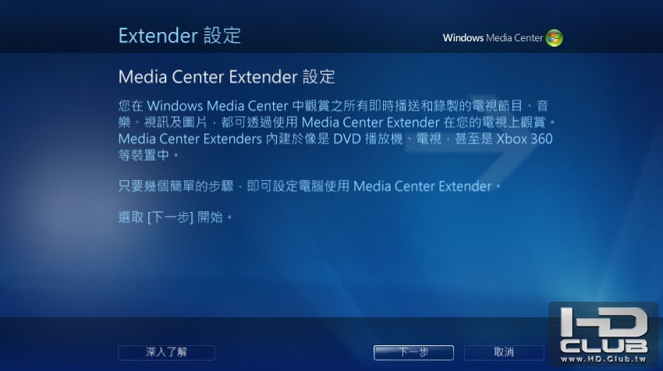Screen dimensions: 663x371
Task: Click the line beginning 只要幾個簡單的步驟
Action: tap(309, 186)
